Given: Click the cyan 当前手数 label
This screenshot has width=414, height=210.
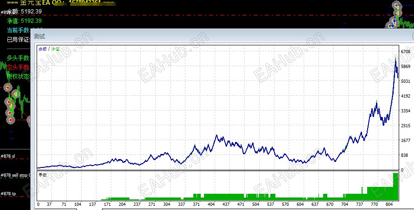Looking at the screenshot, I should click(19, 30).
